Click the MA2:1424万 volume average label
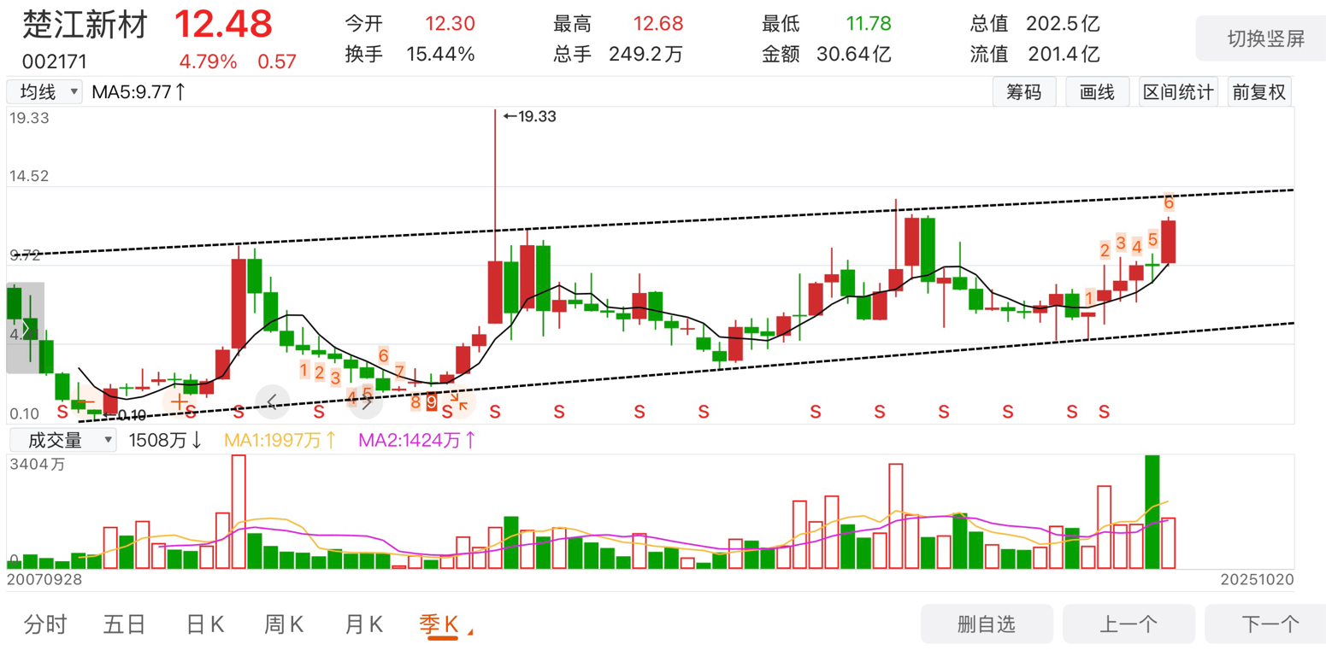 click(x=417, y=441)
